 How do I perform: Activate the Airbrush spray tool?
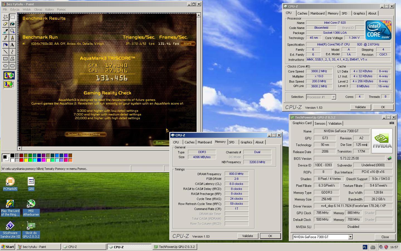(5, 45)
